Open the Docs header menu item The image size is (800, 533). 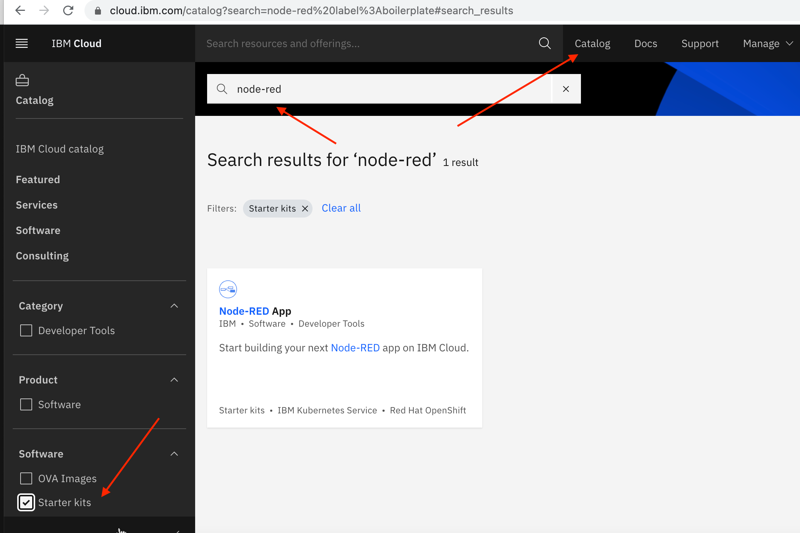click(x=646, y=43)
